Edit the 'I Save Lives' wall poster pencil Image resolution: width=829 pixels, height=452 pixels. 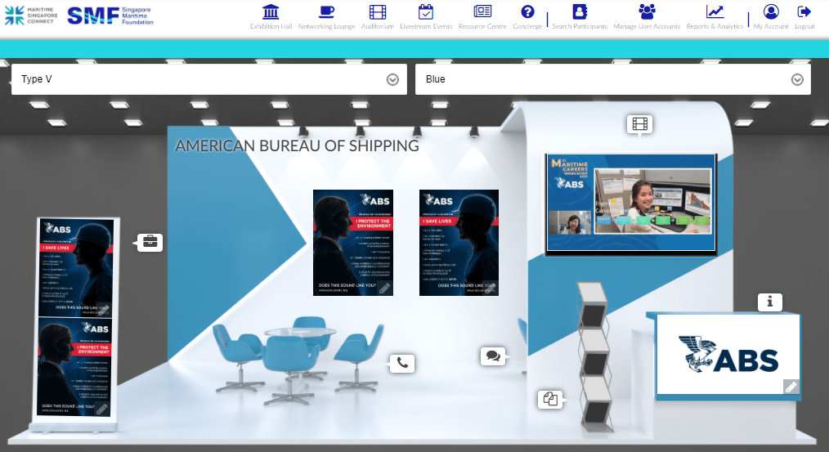[x=491, y=288]
